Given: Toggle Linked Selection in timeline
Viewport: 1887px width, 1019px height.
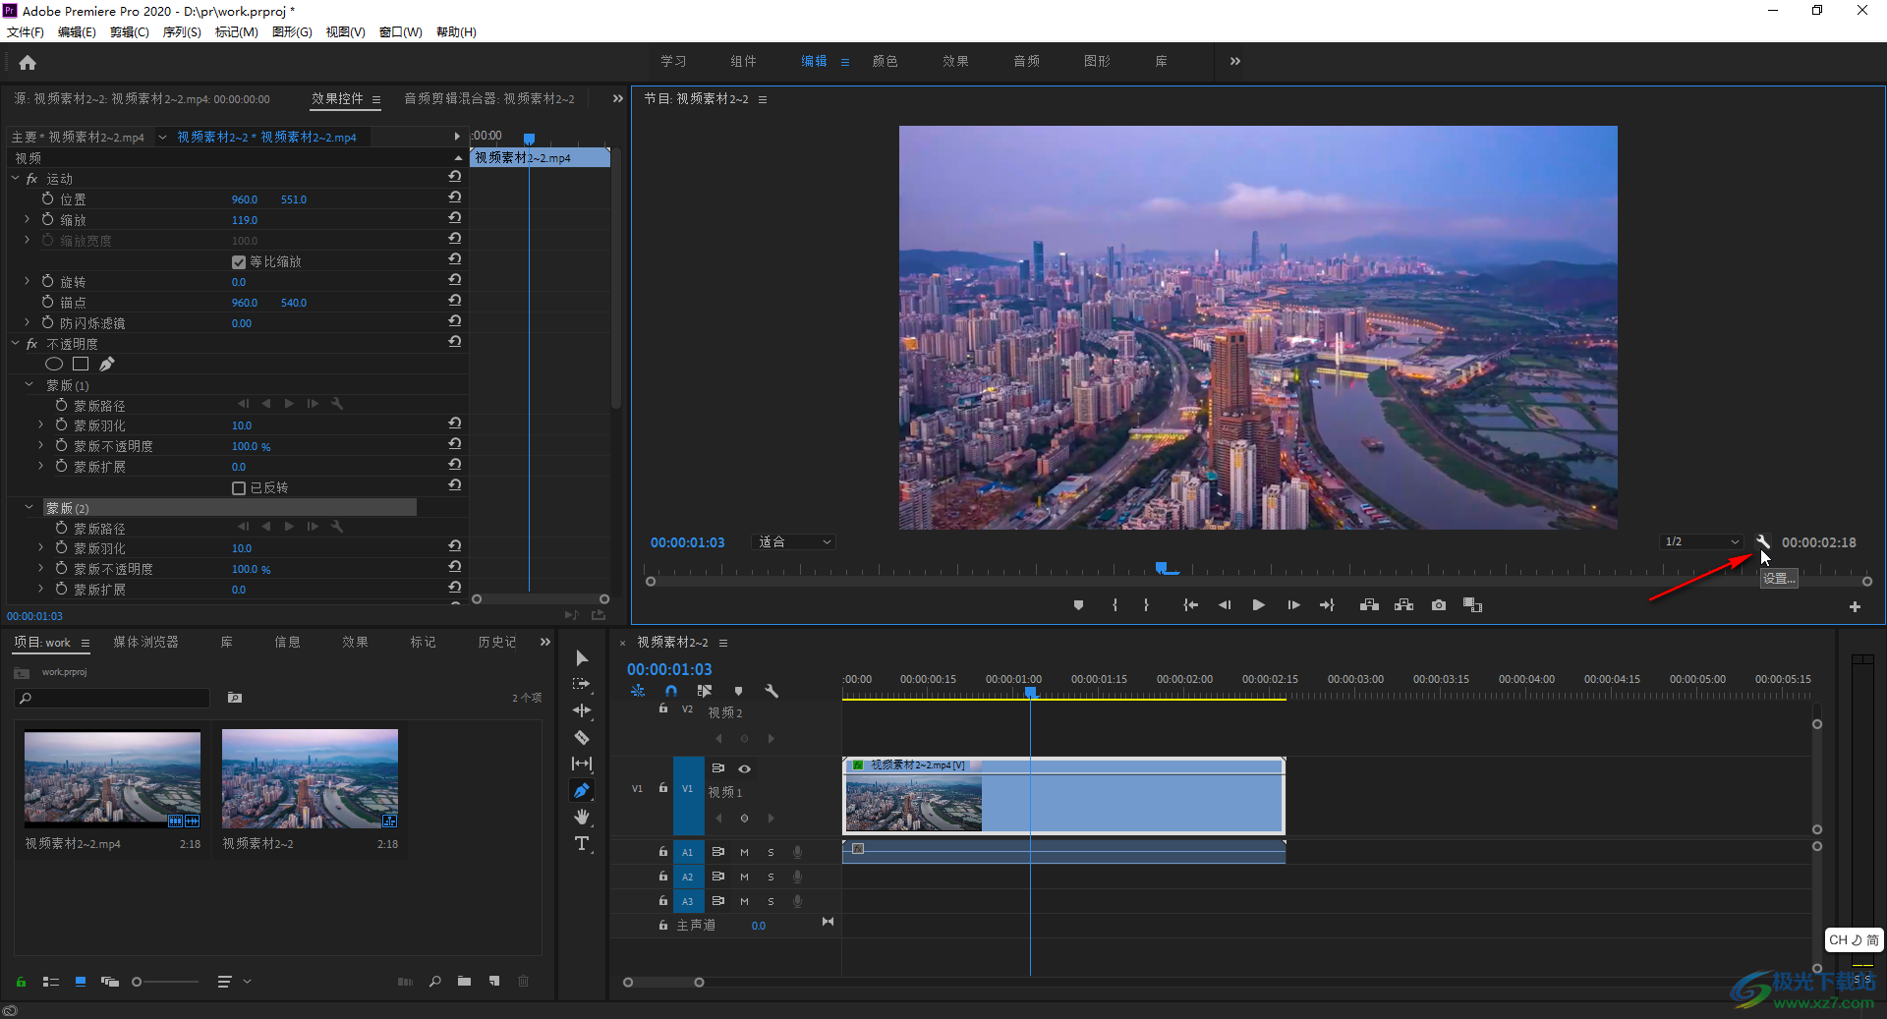Looking at the screenshot, I should 704,691.
